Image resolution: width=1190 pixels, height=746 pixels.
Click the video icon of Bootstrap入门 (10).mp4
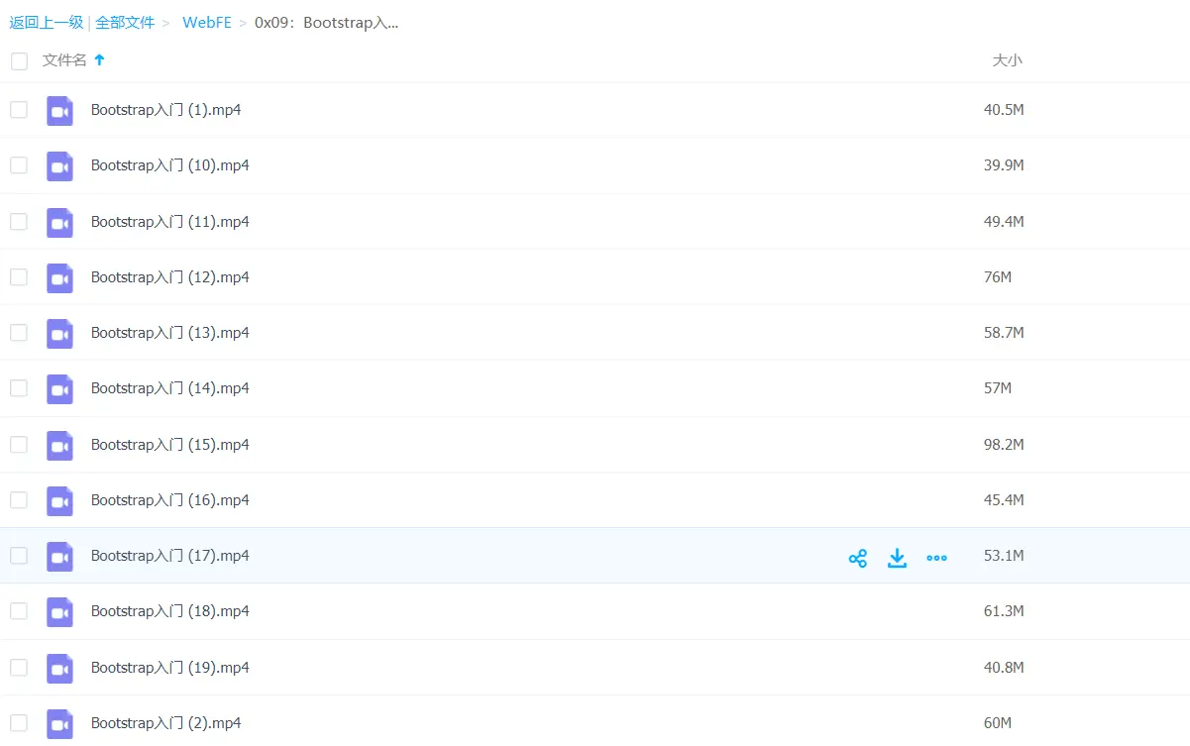pos(60,166)
